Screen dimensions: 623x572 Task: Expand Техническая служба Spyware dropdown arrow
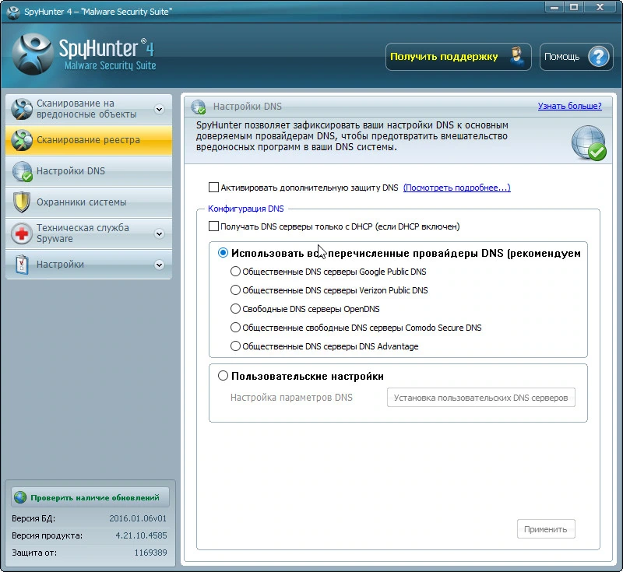tap(160, 233)
